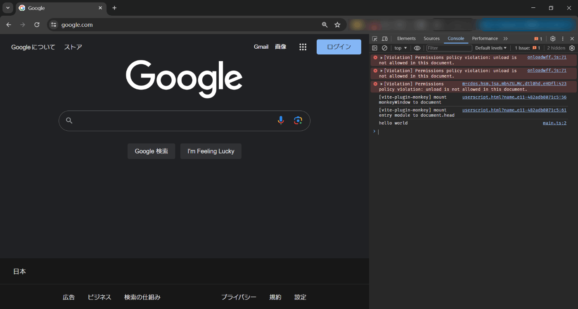Go back to previous page
The width and height of the screenshot is (578, 309).
point(9,25)
